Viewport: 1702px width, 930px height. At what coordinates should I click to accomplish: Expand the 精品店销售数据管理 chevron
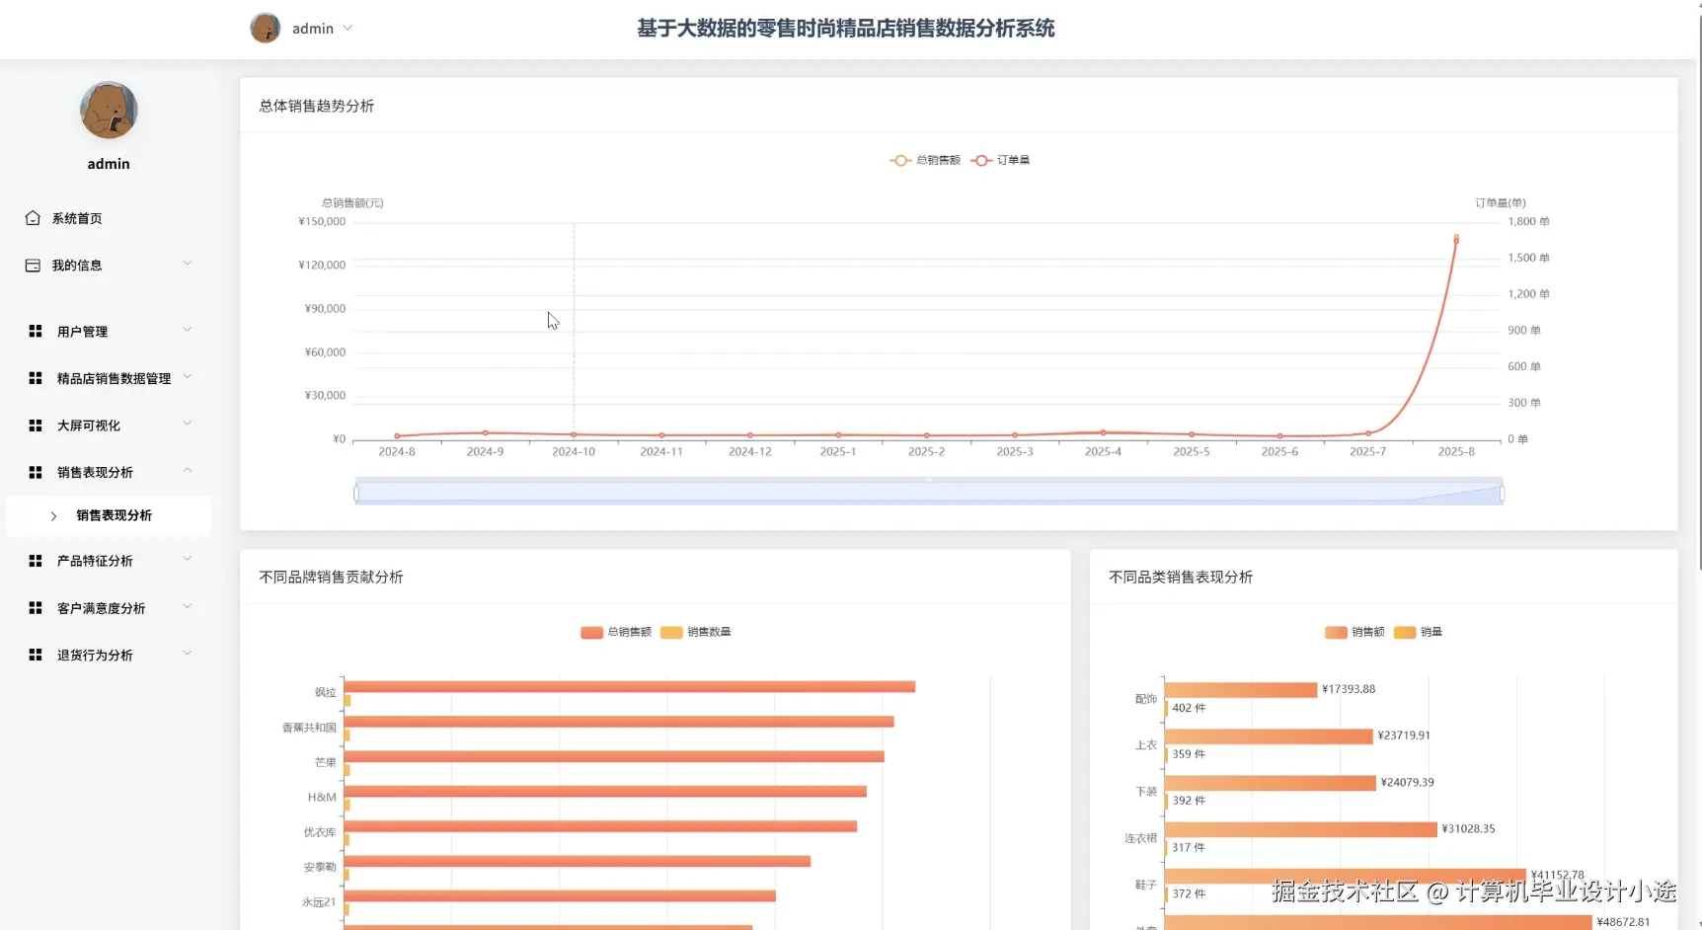(188, 377)
